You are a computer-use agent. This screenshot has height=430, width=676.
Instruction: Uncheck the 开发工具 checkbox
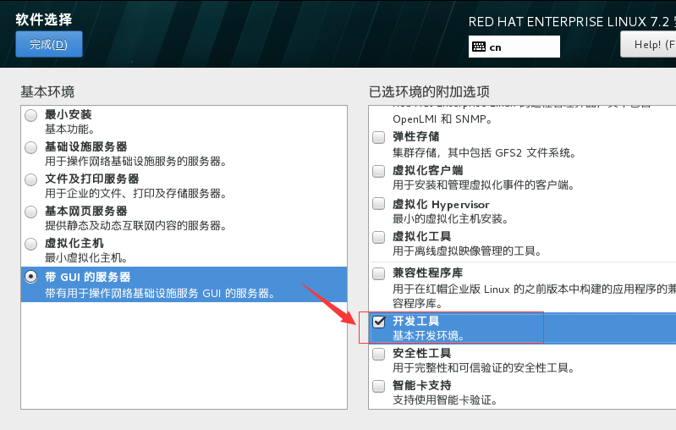coord(378,322)
